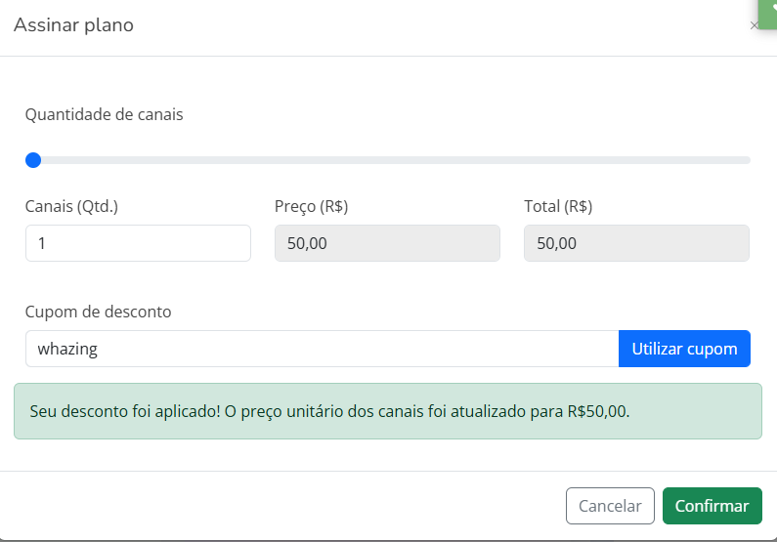
Task: Click the green discount applied alert message
Action: tap(388, 411)
